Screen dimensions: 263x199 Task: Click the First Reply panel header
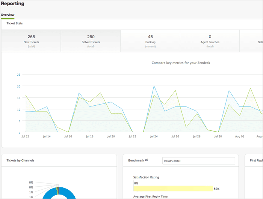(256, 160)
